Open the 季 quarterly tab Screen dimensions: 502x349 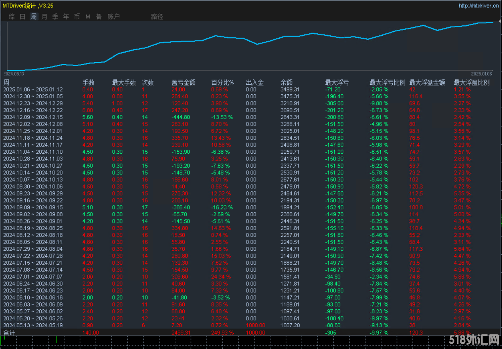55,17
